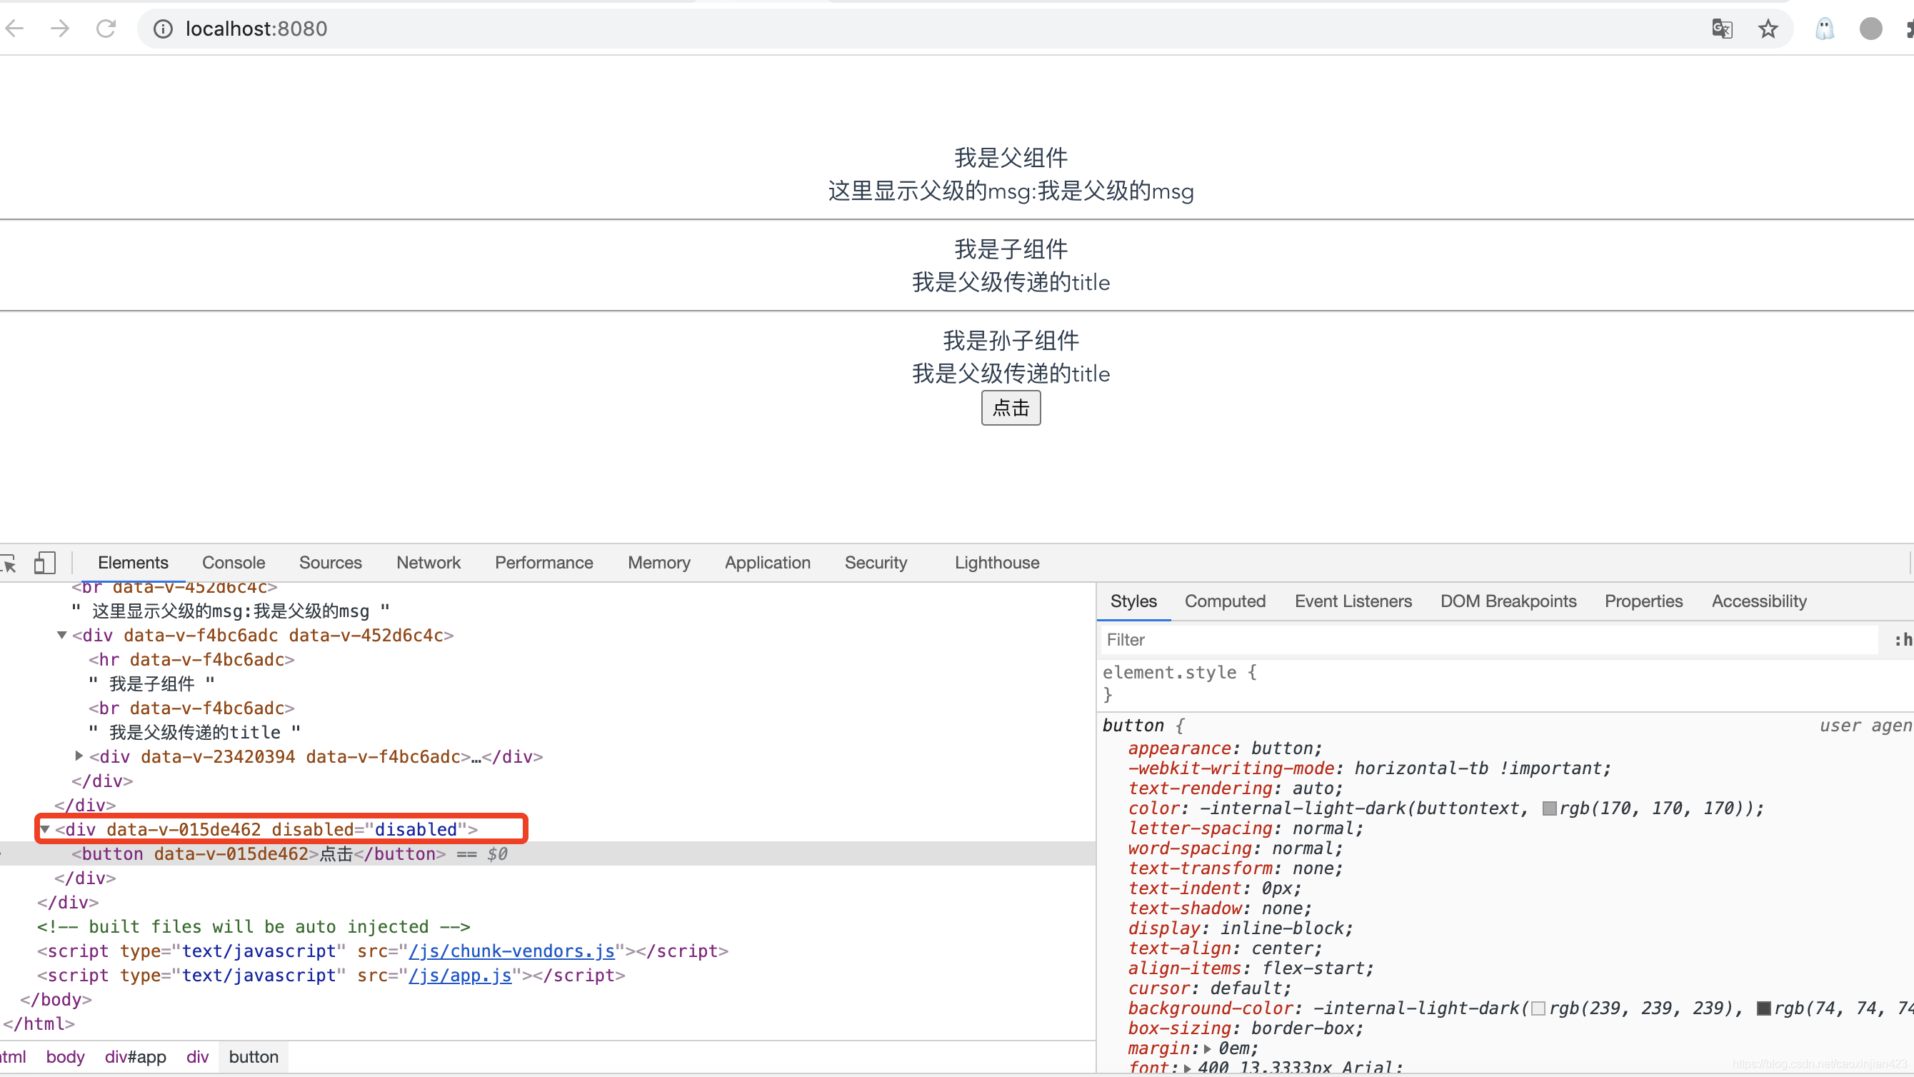Expand the div data-v-23420394 tree node

pos(79,756)
